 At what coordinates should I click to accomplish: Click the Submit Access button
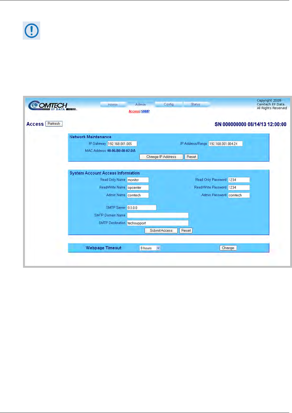pyautogui.click(x=161, y=231)
